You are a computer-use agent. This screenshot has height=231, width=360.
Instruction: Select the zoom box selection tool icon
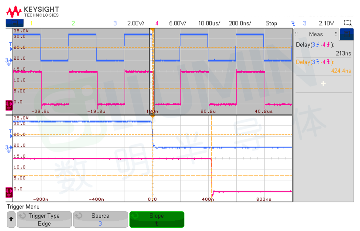(x=348, y=23)
